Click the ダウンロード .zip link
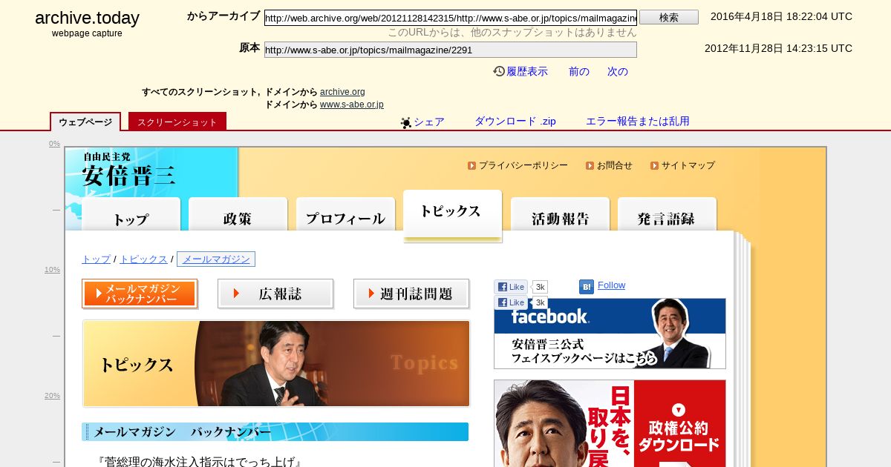This screenshot has height=467, width=891. 515,121
